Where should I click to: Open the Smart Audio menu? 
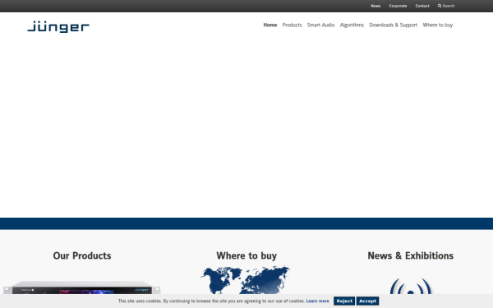pyautogui.click(x=320, y=25)
